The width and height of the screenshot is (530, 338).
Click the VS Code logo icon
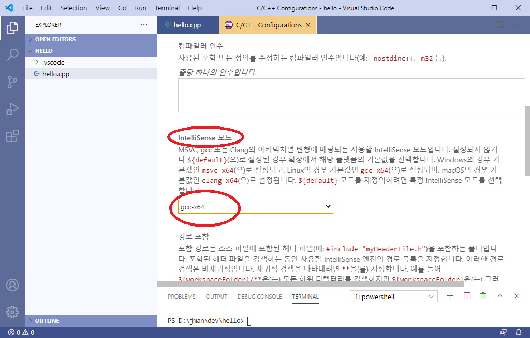pos(9,8)
